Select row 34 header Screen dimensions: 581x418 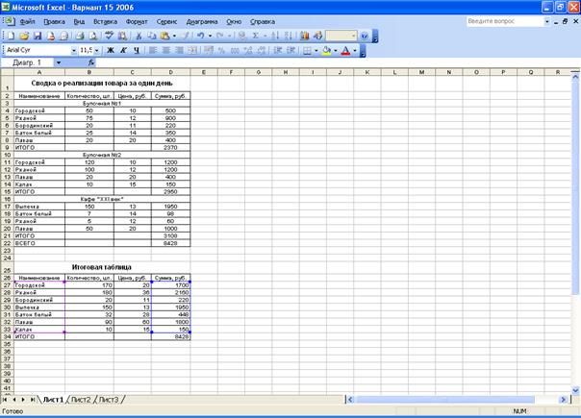point(5,337)
